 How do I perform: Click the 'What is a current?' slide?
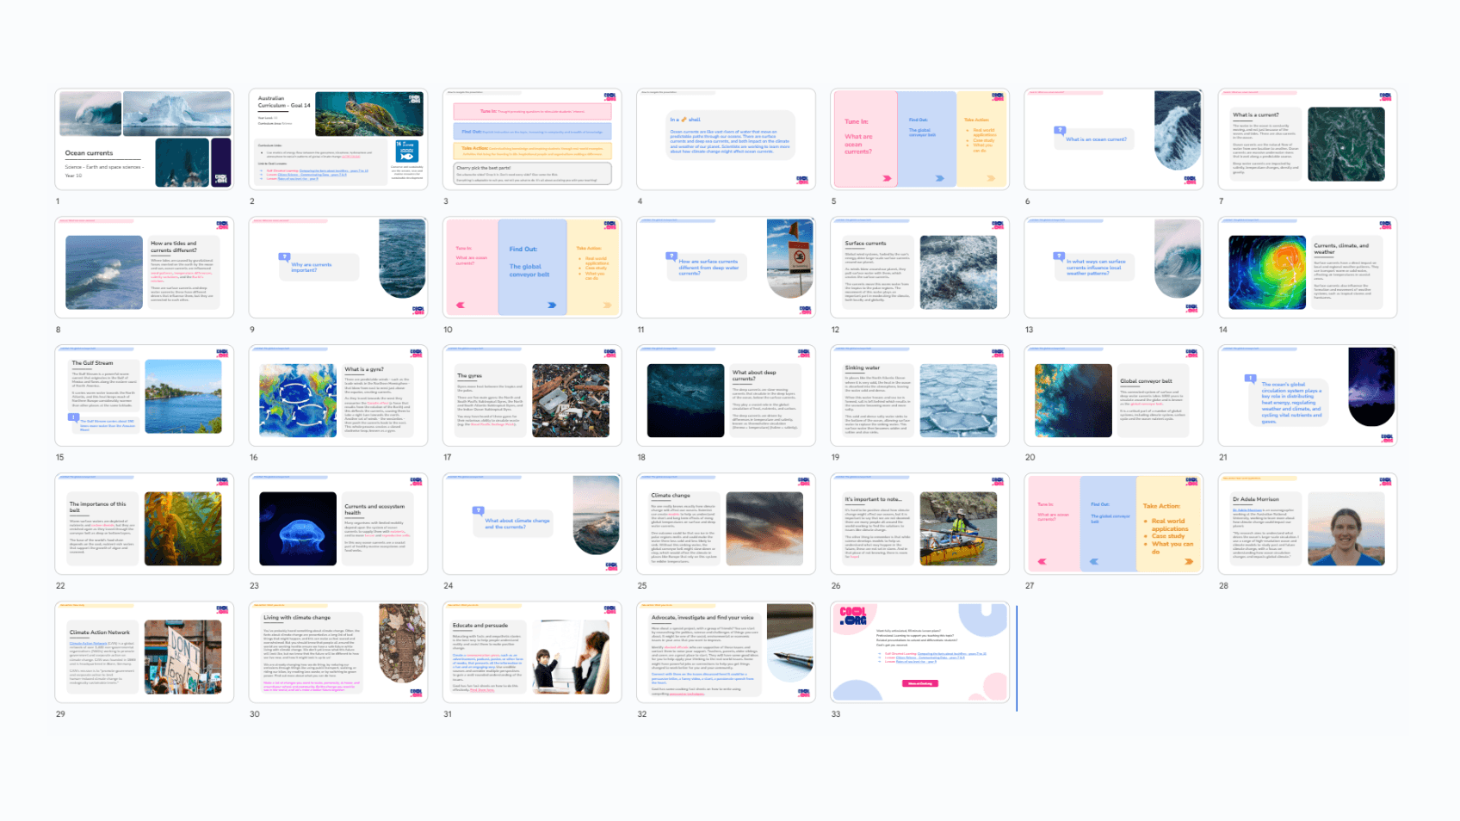coord(1307,139)
